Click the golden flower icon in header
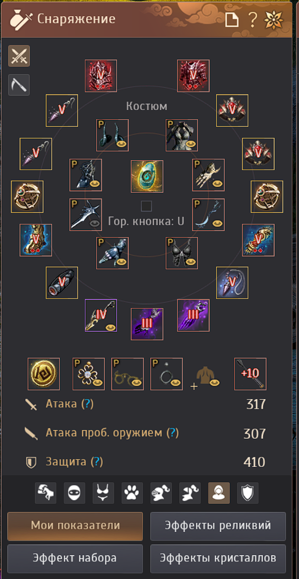 click(x=273, y=20)
